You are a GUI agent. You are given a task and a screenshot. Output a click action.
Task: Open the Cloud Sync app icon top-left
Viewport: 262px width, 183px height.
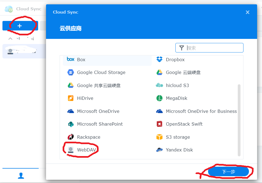(x=8, y=9)
